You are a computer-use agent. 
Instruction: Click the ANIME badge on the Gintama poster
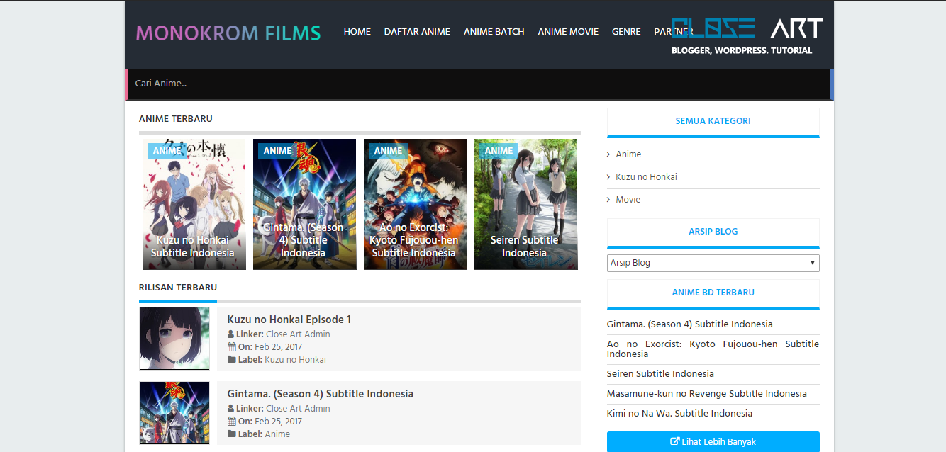(278, 150)
